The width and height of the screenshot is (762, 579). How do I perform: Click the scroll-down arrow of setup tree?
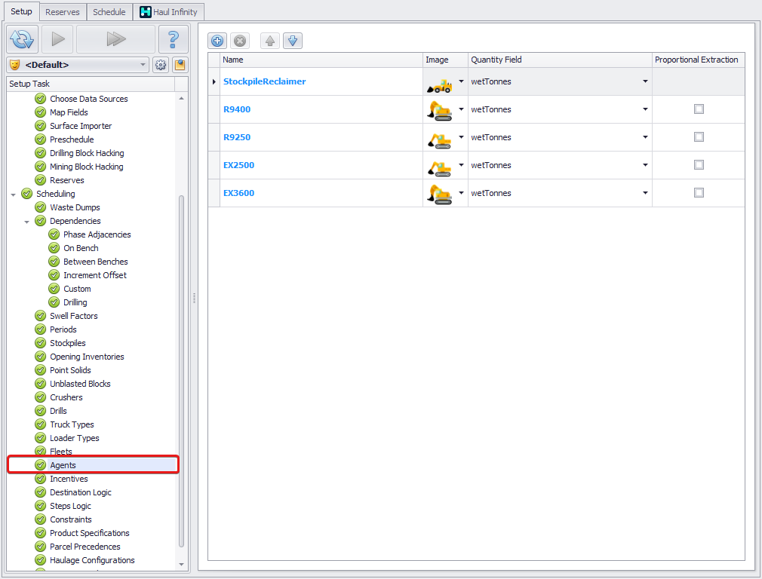(x=181, y=565)
